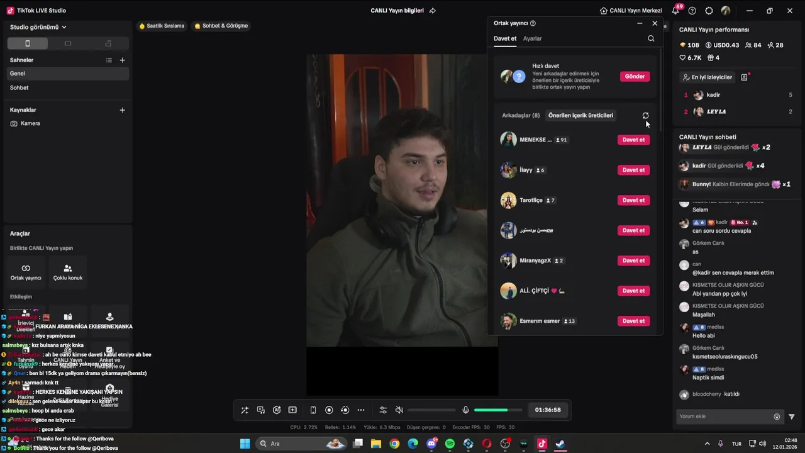Screen dimensions: 805x453
Task: Select dual-screen layout mode
Action: (x=108, y=43)
